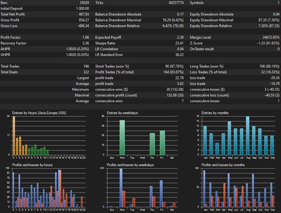Click the Z-Score label

point(196,43)
